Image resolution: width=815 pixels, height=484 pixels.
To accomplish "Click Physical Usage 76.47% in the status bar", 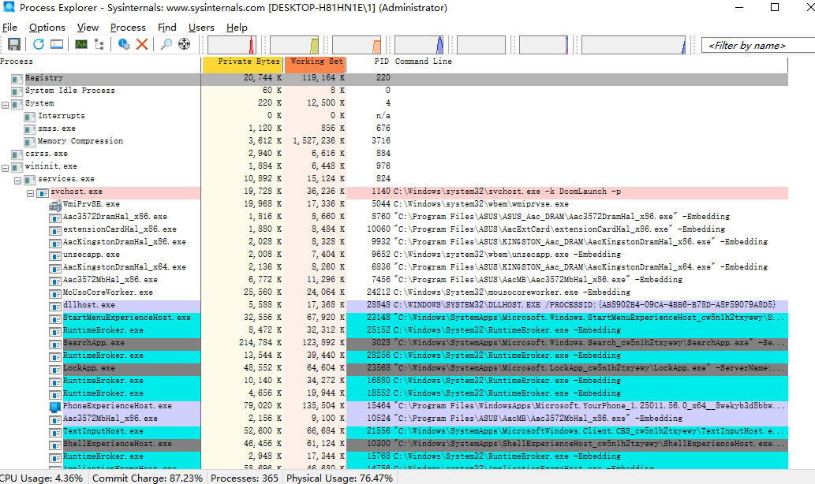I will (339, 478).
